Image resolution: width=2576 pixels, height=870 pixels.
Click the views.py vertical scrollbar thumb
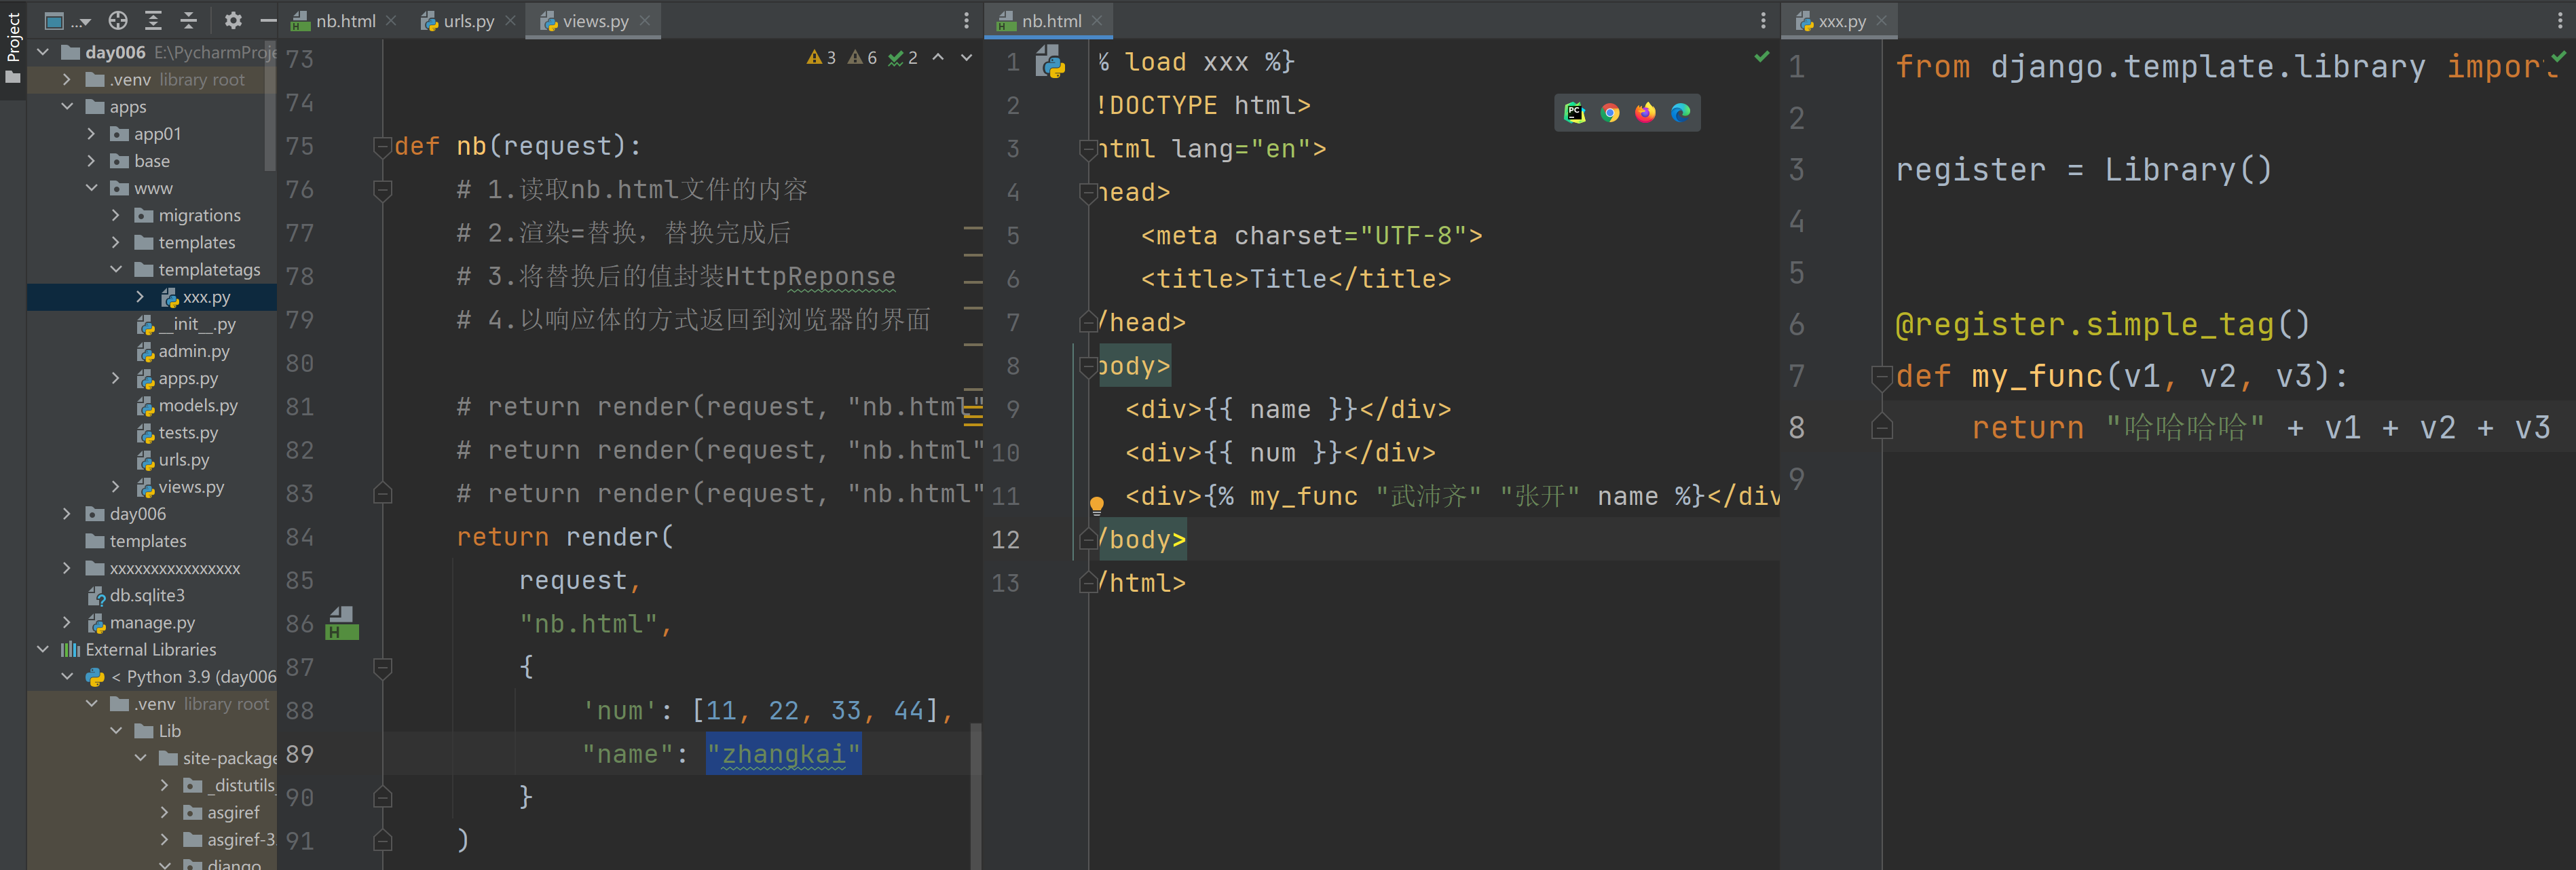pos(976,796)
